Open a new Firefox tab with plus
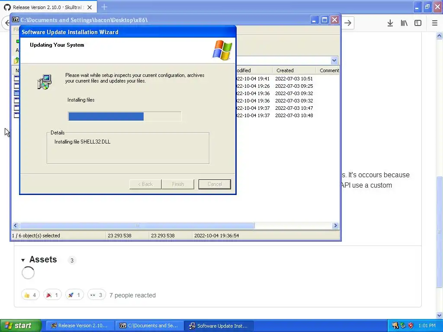The width and height of the screenshot is (443, 332). coord(104,7)
